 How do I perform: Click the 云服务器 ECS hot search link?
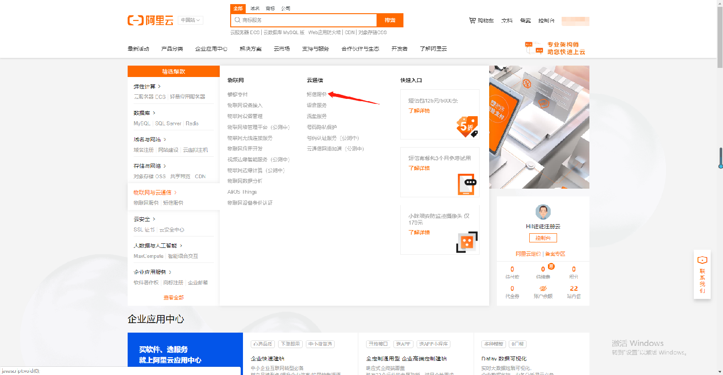coord(245,32)
